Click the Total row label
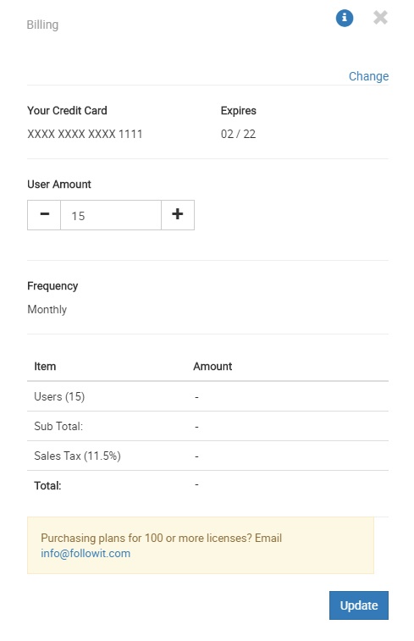This screenshot has width=414, height=641. (x=47, y=486)
